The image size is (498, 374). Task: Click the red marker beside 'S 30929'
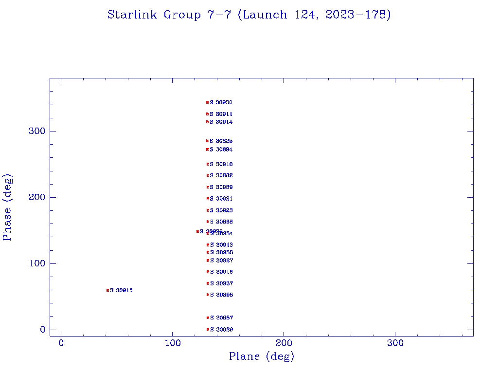click(208, 330)
